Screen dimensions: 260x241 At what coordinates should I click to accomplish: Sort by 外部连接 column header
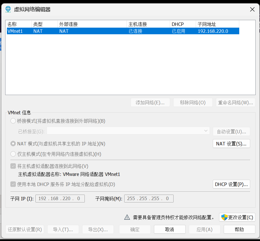pyautogui.click(x=92, y=24)
